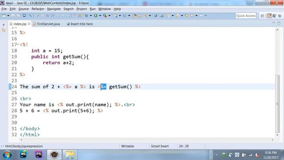
Task: Click the restored side view icon
Action: tap(4, 30)
